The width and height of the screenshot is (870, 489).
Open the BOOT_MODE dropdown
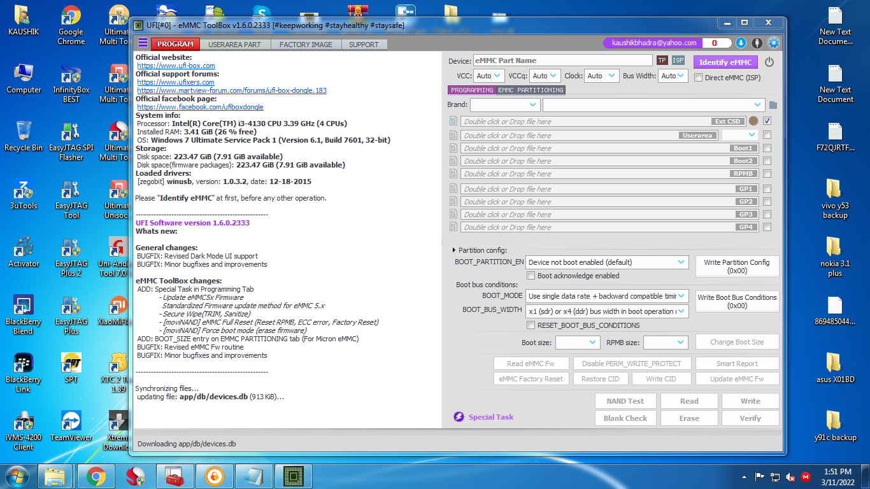(x=607, y=296)
